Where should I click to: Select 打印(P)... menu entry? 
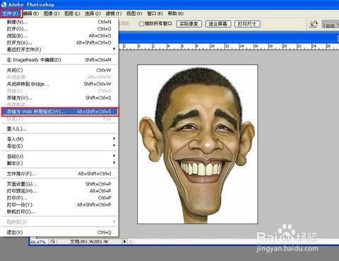(x=59, y=198)
